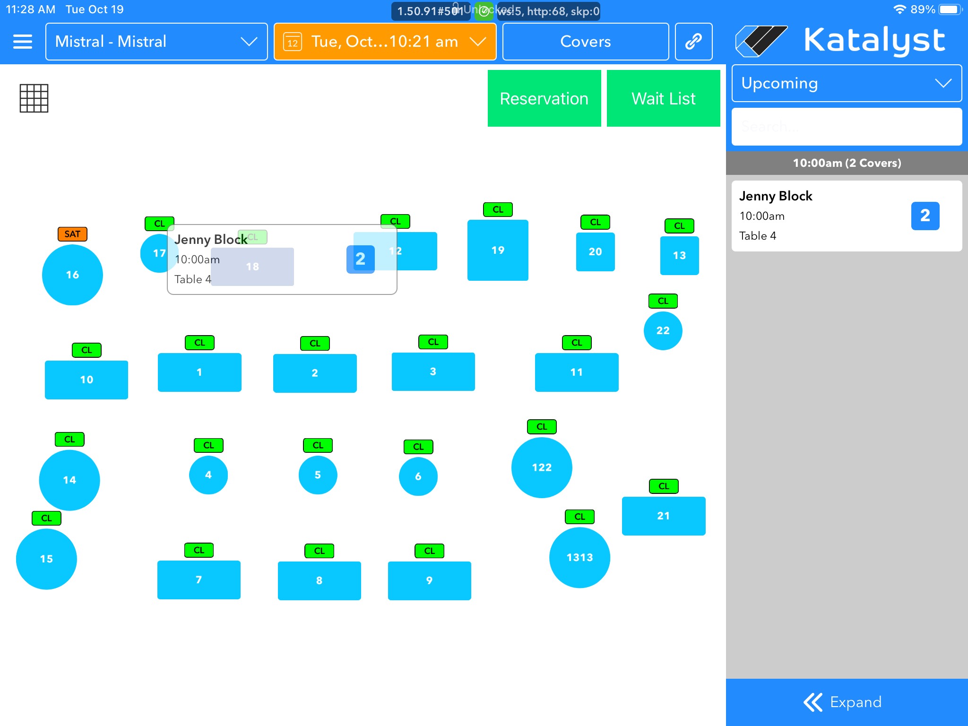Select round table 1313

pyautogui.click(x=579, y=557)
